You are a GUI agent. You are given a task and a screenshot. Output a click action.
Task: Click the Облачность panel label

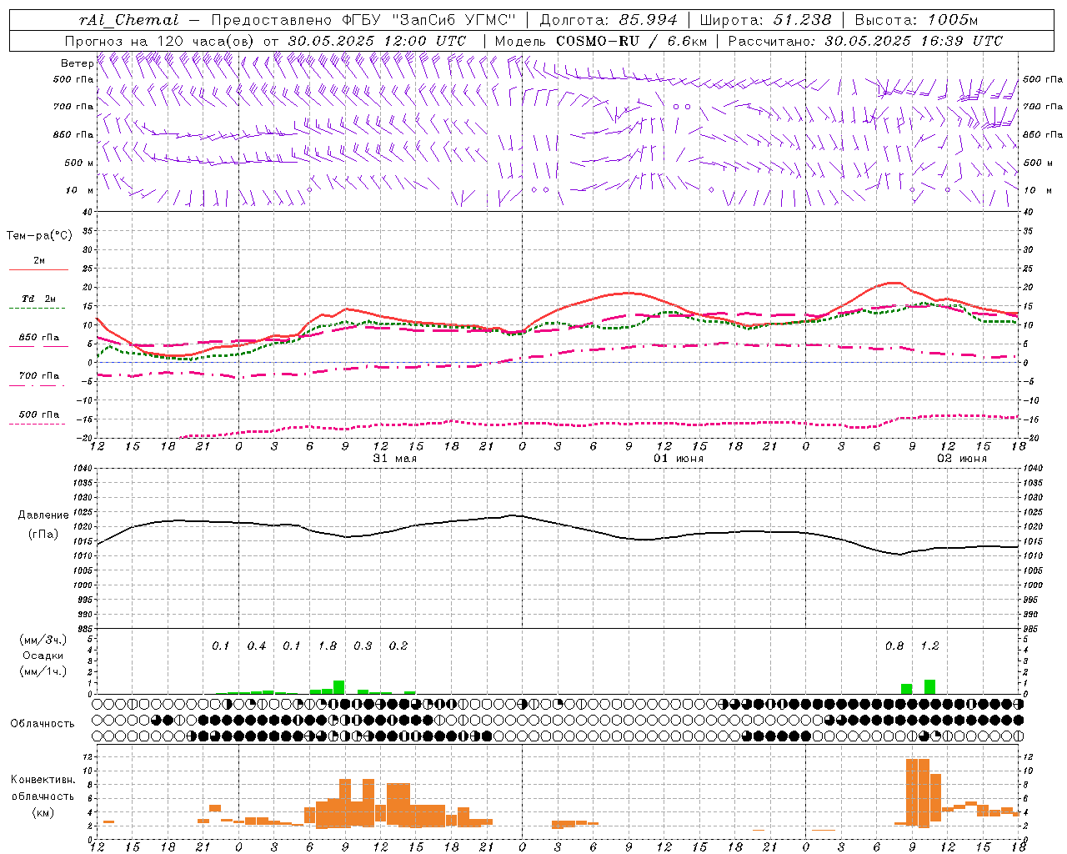pyautogui.click(x=43, y=724)
